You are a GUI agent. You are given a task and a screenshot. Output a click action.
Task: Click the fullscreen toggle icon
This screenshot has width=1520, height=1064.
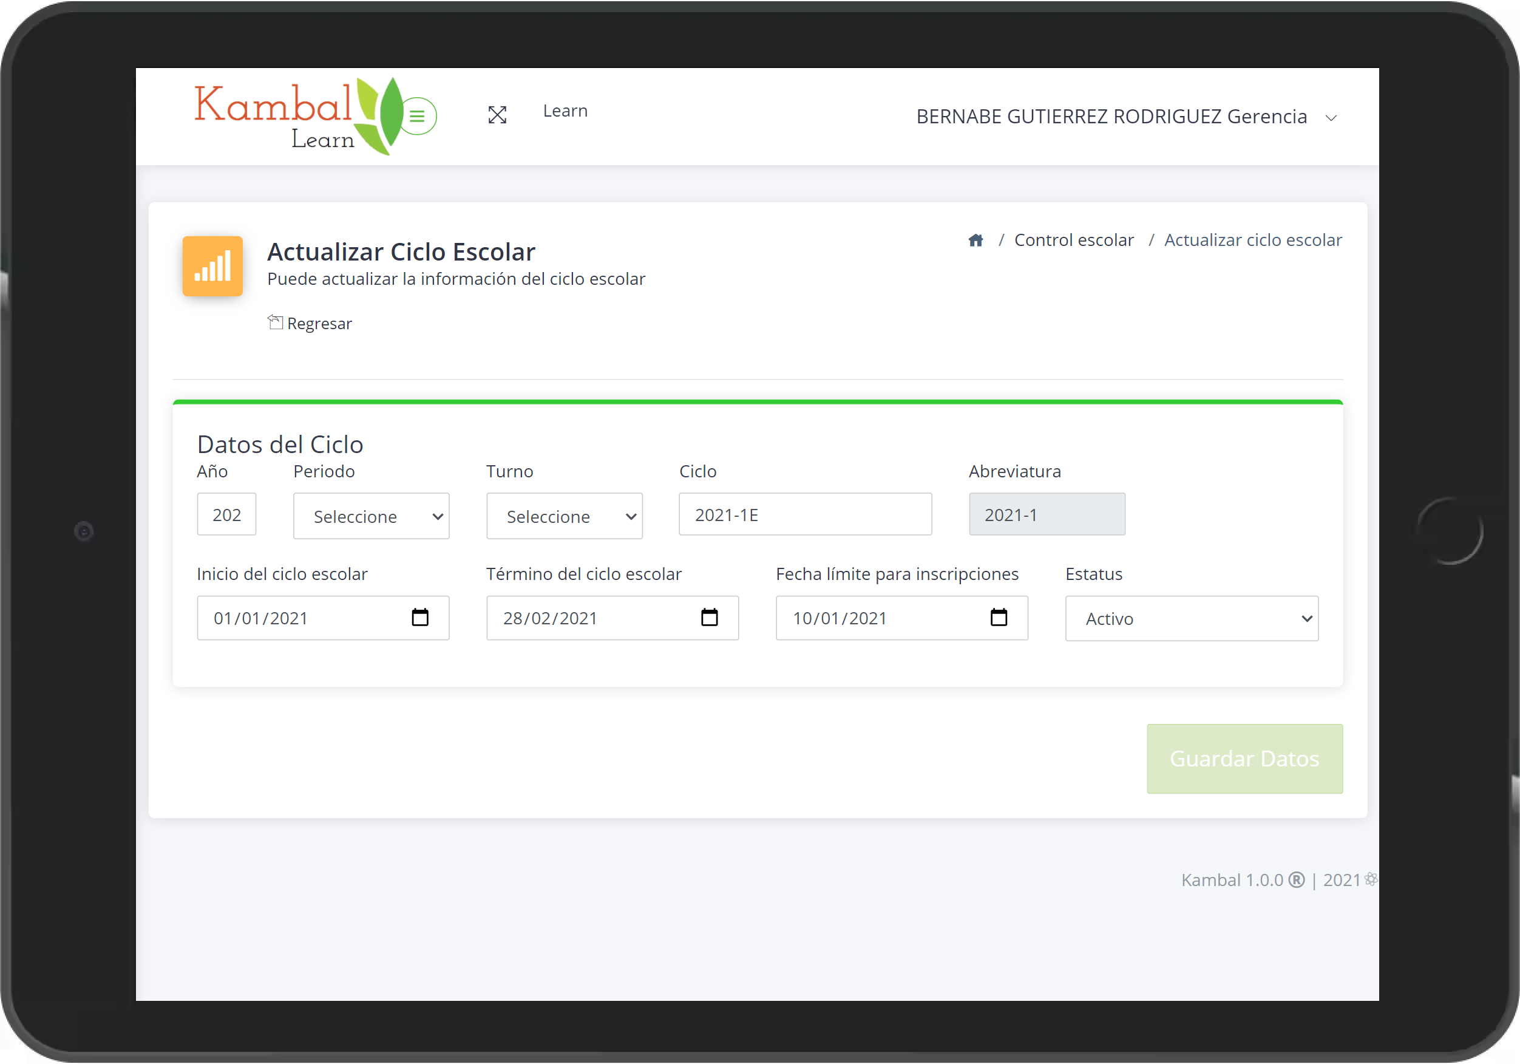tap(499, 114)
